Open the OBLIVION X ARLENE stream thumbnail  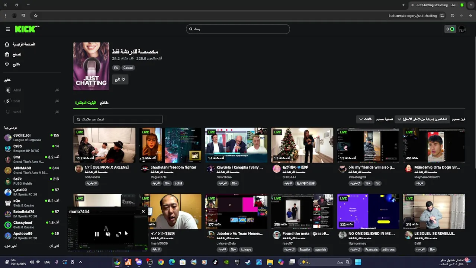point(104,145)
